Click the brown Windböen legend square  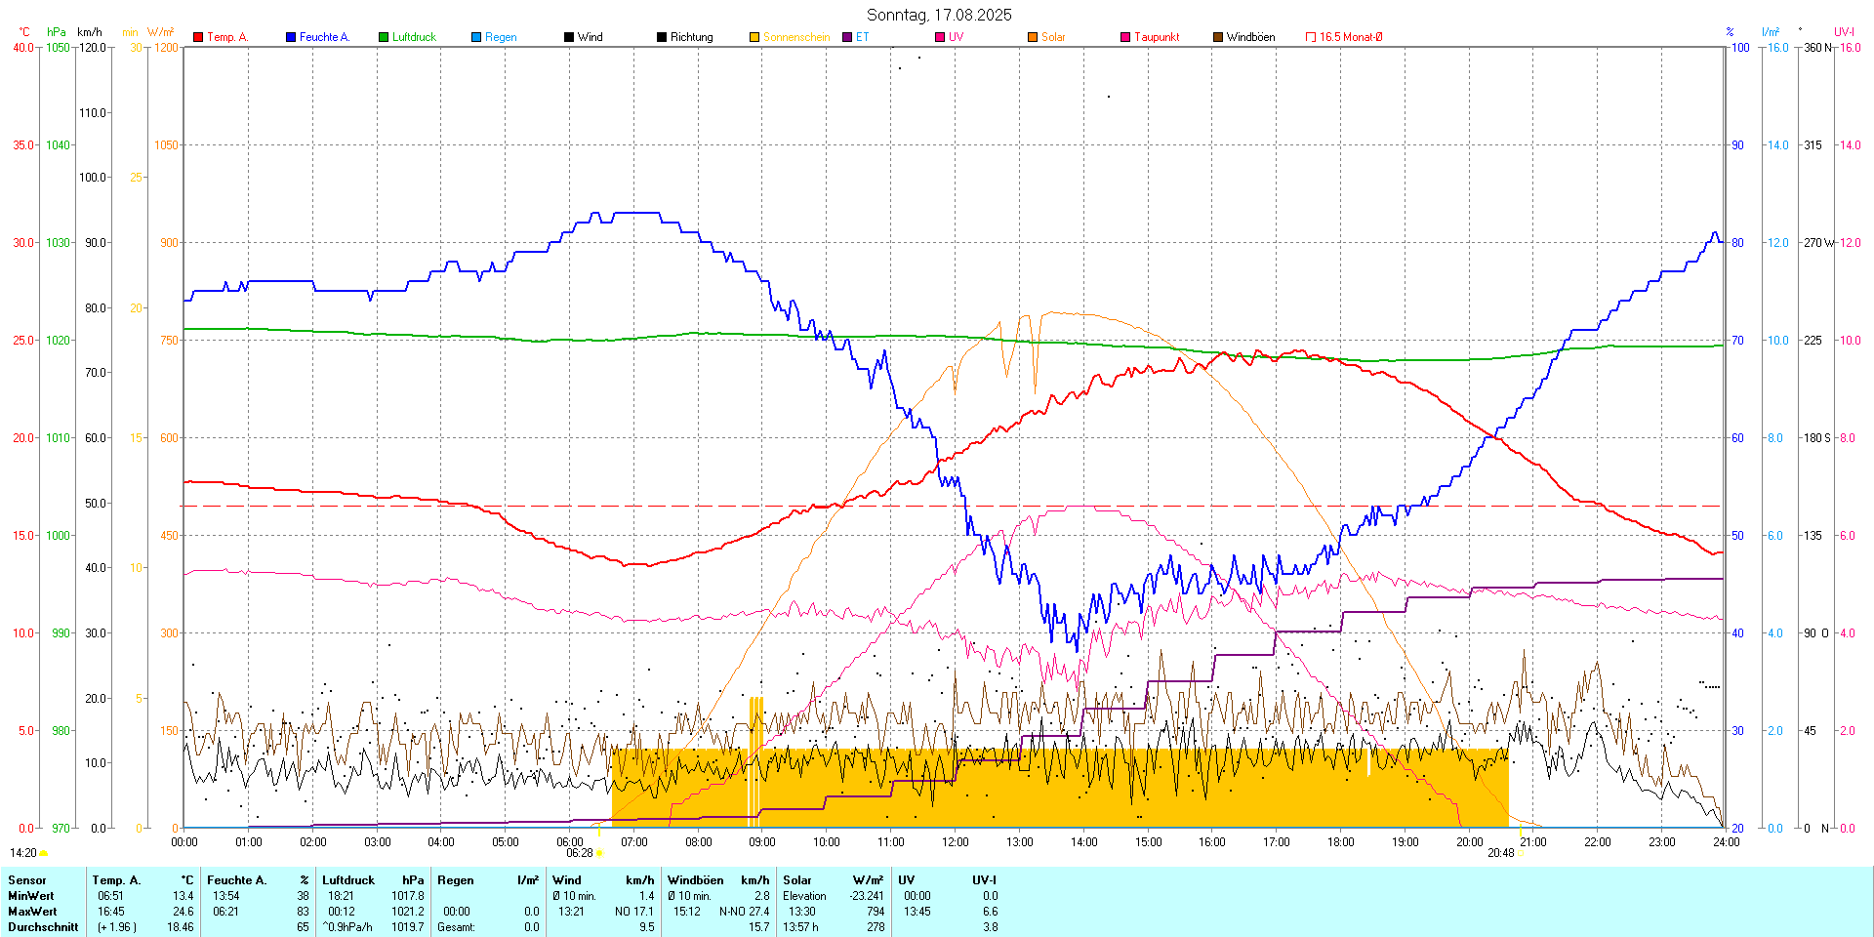pos(1218,37)
